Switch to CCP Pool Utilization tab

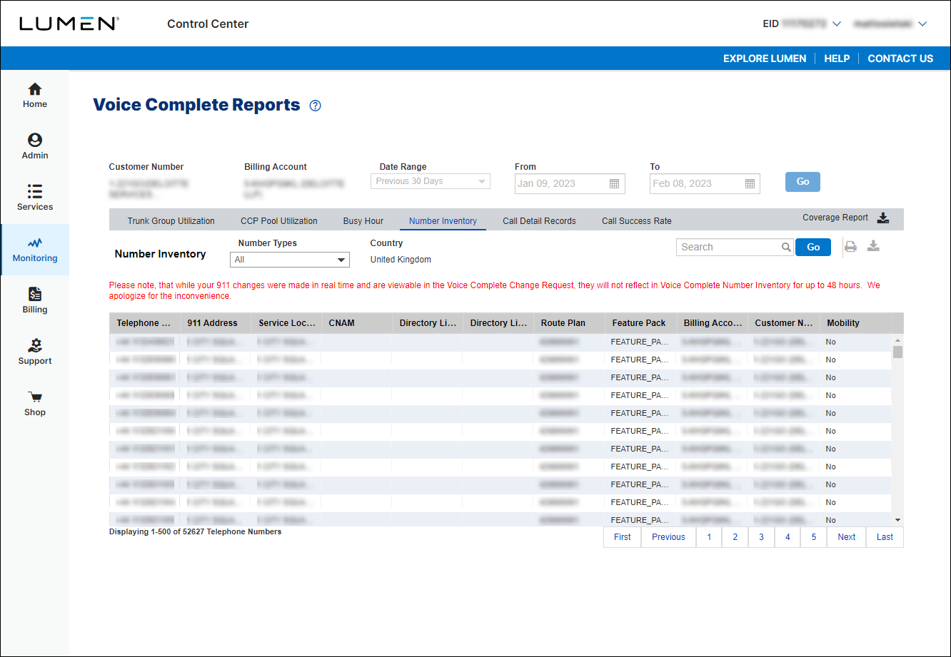click(279, 221)
